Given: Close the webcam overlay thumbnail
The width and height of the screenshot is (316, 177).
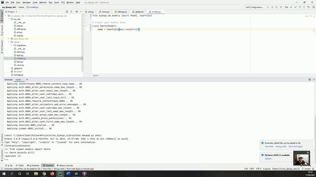Looking at the screenshot, I should [308, 153].
